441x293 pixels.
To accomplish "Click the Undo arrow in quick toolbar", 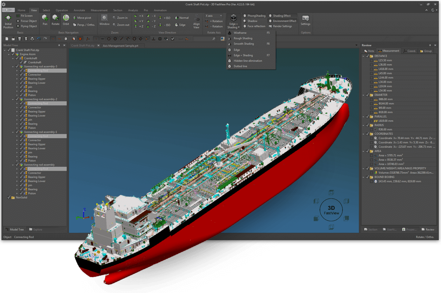I will 39,39.
